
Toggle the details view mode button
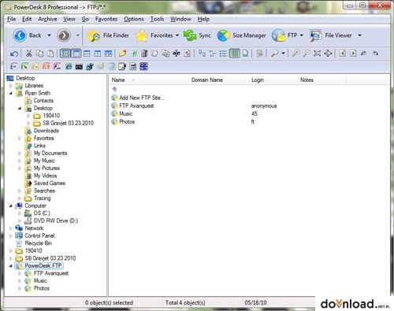235,54
